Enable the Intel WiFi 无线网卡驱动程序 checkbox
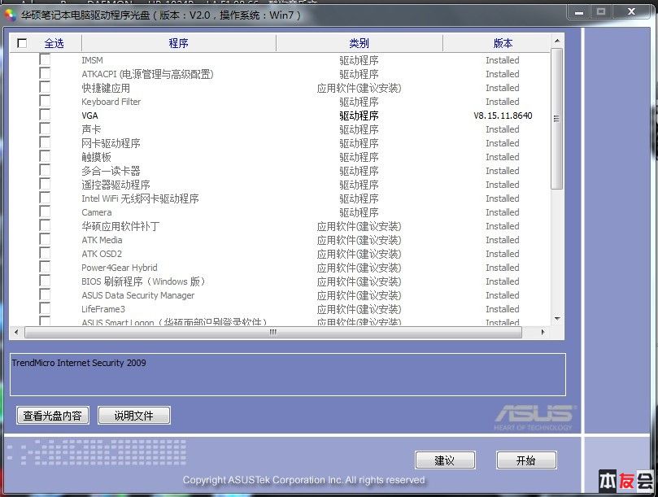The image size is (658, 497). (x=45, y=198)
